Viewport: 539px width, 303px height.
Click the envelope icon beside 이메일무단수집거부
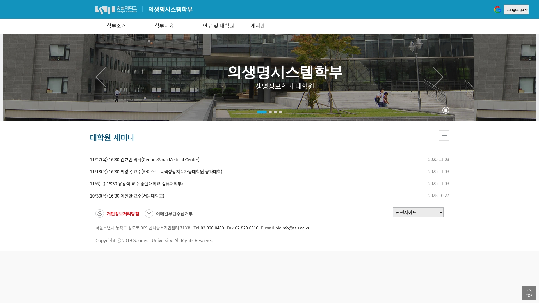149,214
